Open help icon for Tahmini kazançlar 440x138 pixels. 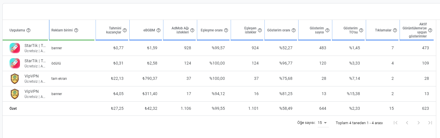pos(125,30)
